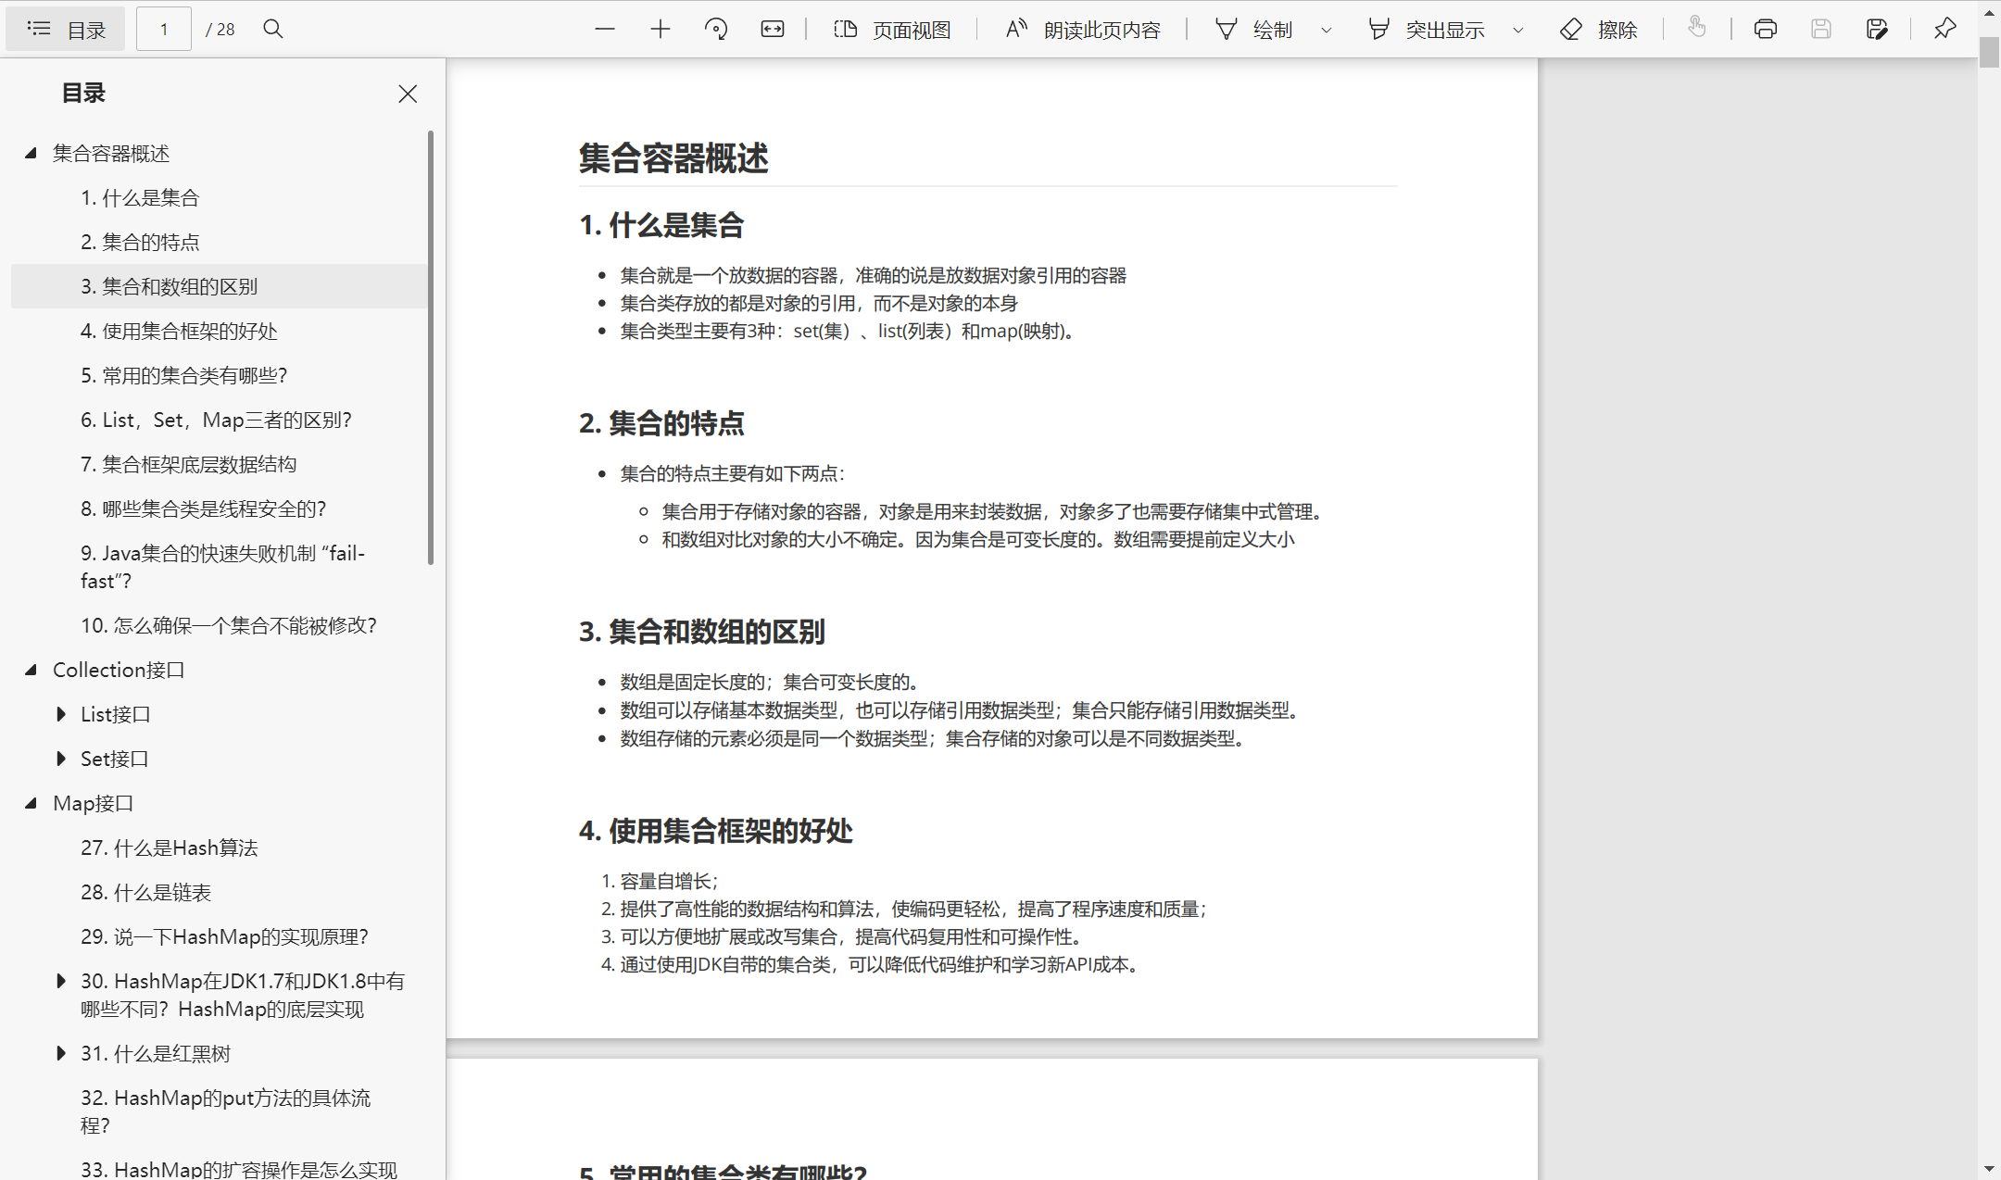Zoom in on the PDF page
2001x1180 pixels.
coord(660,29)
